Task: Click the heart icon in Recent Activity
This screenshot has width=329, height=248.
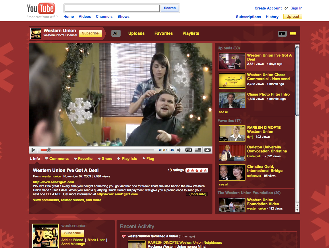Action: pyautogui.click(x=123, y=236)
